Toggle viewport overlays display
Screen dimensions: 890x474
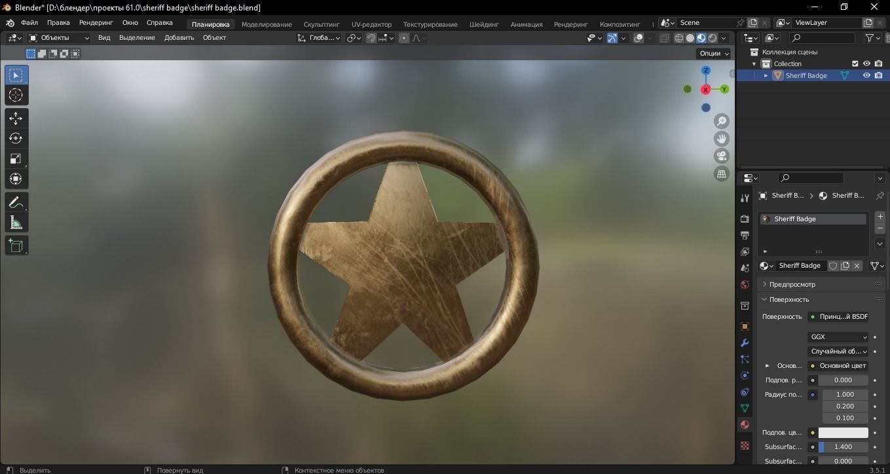coord(639,38)
